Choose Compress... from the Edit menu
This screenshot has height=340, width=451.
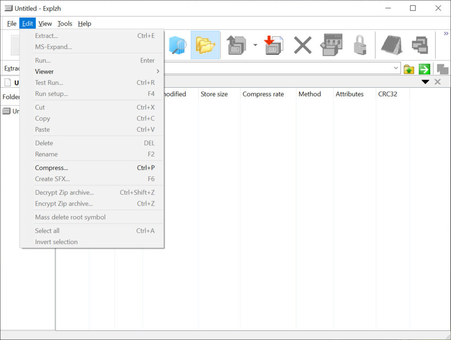[92, 168]
